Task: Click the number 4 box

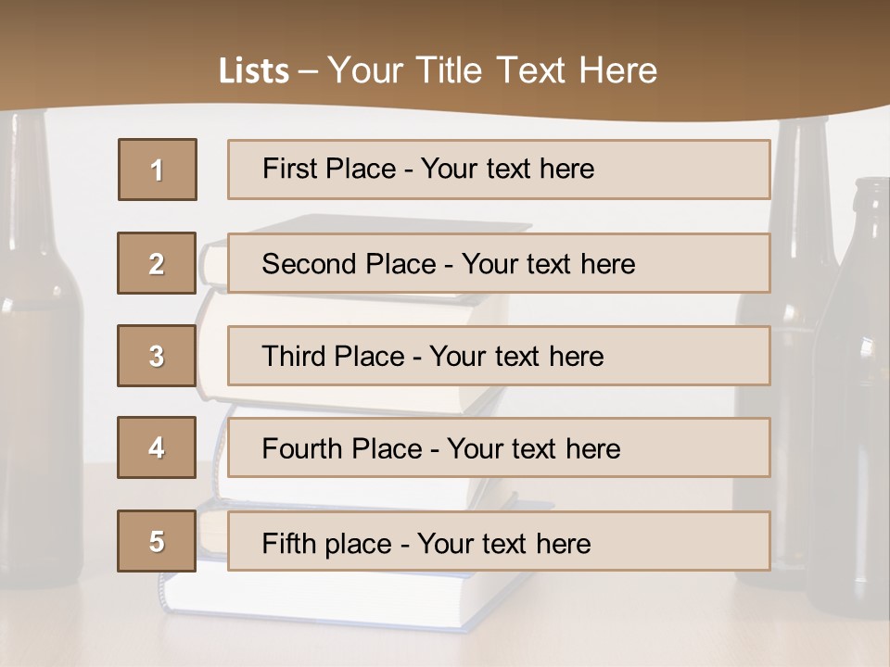Action: pos(157,447)
